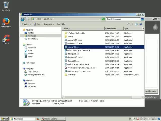Screen dimensions: 161x121
Task: Select cdbxp_setup_4.5.2.4478.exe file icon
Action: (66, 50)
